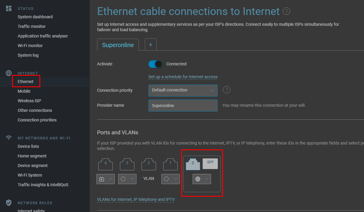Click the Provider name input field
The height and width of the screenshot is (212, 364).
coord(183,106)
